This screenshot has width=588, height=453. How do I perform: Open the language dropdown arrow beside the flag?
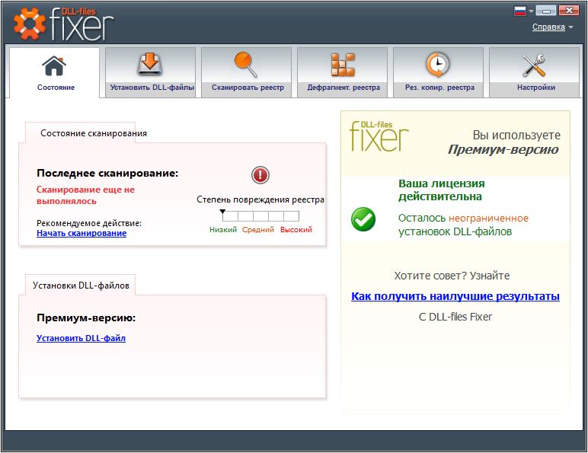coord(531,11)
